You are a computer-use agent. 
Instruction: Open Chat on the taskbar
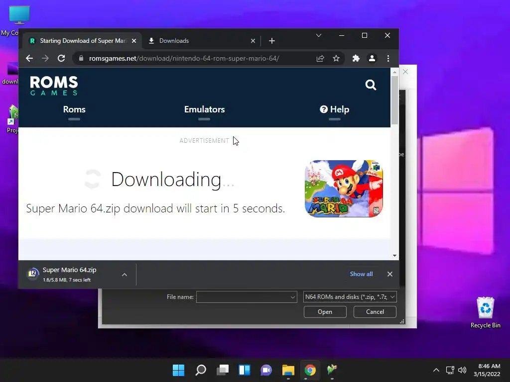266,370
